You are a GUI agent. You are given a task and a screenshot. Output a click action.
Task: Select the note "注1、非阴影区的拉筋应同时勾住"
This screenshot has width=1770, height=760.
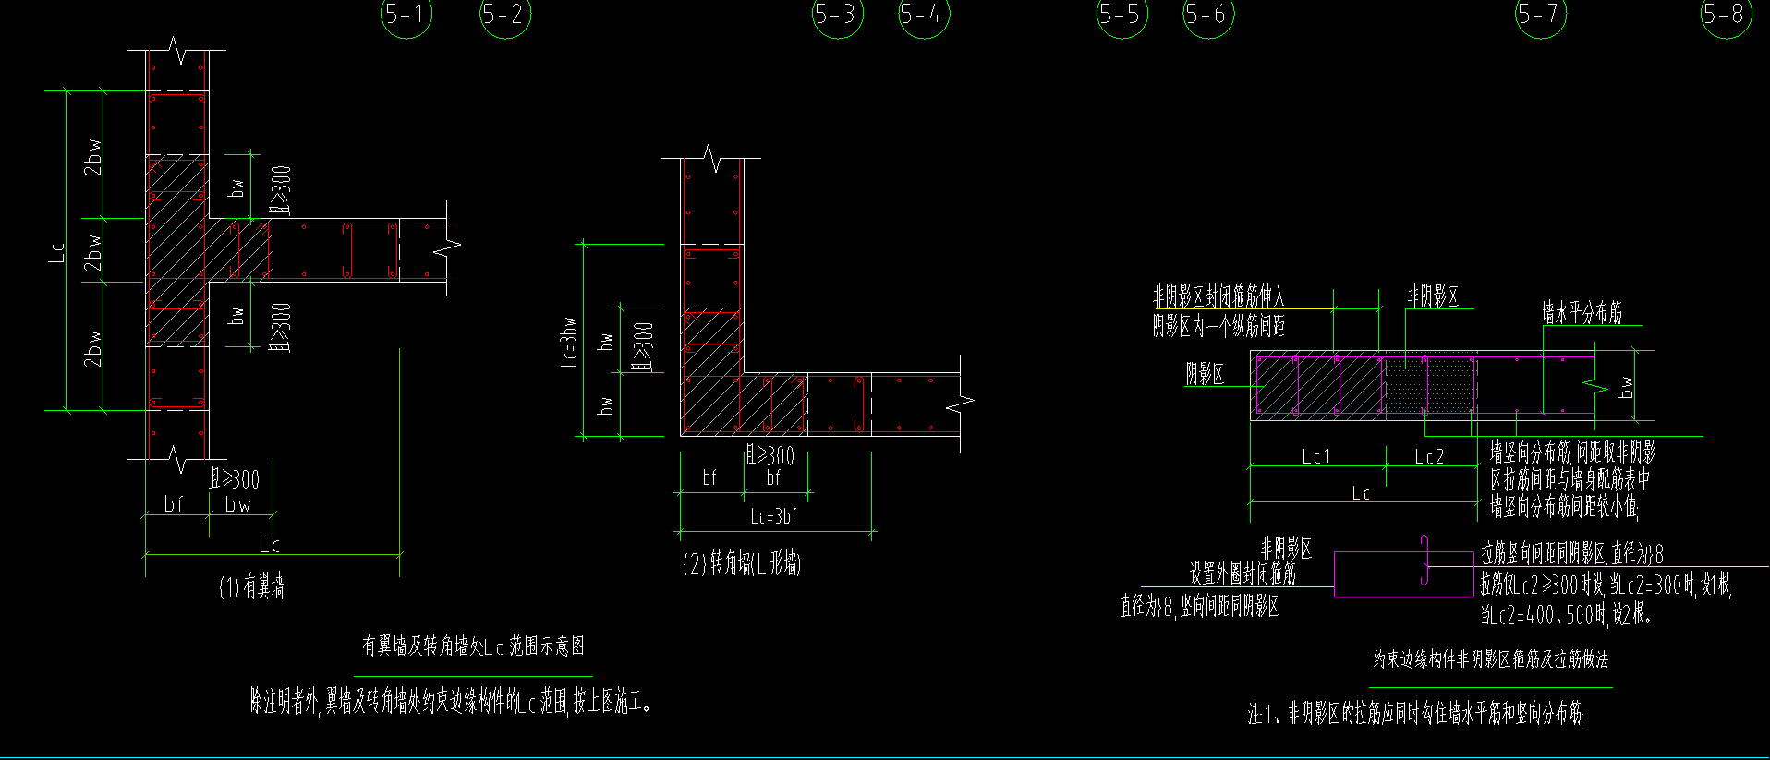[1415, 712]
